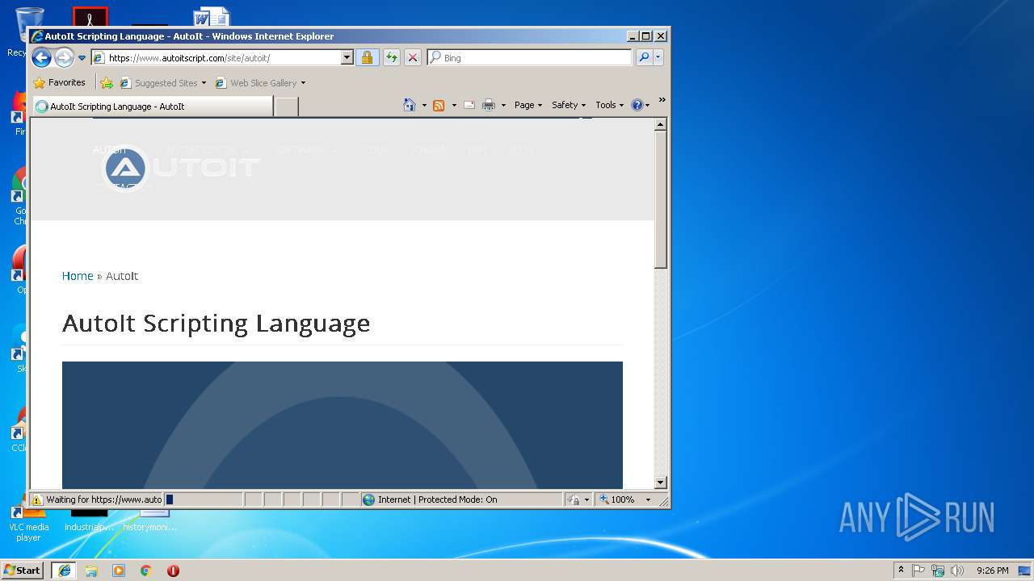Click the status bar security lock icon
Screen dimensions: 1034x581
[x=574, y=499]
